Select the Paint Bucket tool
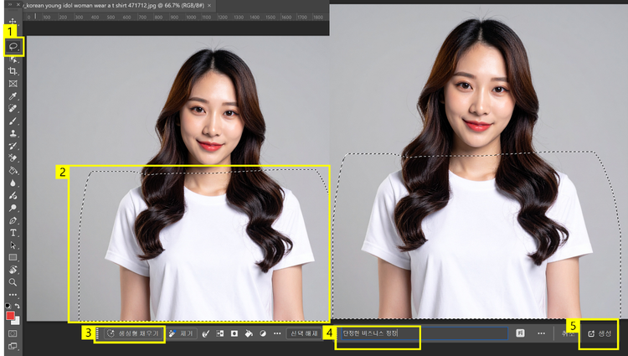The height and width of the screenshot is (356, 628). 13,171
